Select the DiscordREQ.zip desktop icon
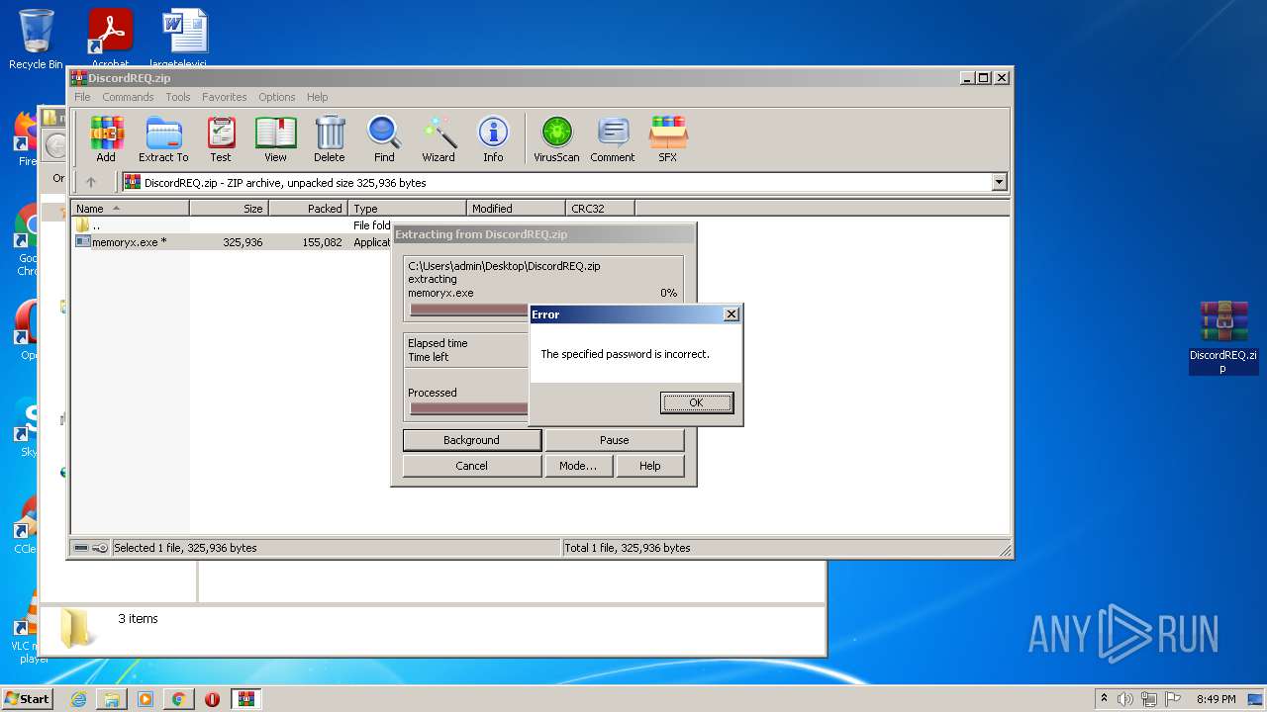 pos(1223,337)
